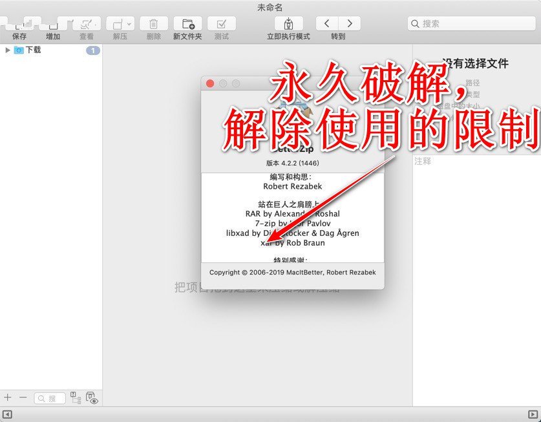Click the 下载 badge count 1
This screenshot has height=422, width=541.
93,50
